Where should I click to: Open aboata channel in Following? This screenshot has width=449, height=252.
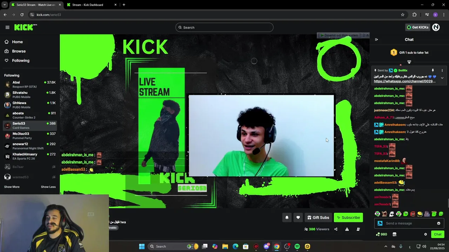click(x=29, y=115)
